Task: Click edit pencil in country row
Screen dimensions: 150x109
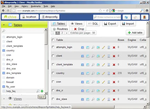Action: [x=103, y=73]
